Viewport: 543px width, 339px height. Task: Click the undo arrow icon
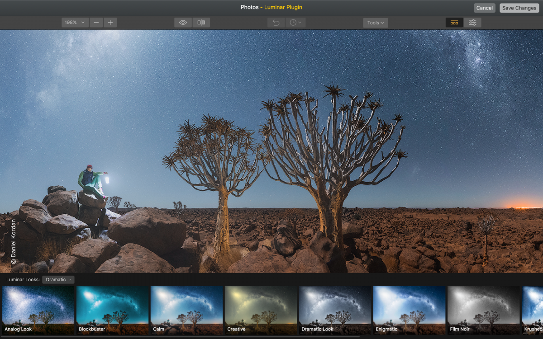pos(276,23)
